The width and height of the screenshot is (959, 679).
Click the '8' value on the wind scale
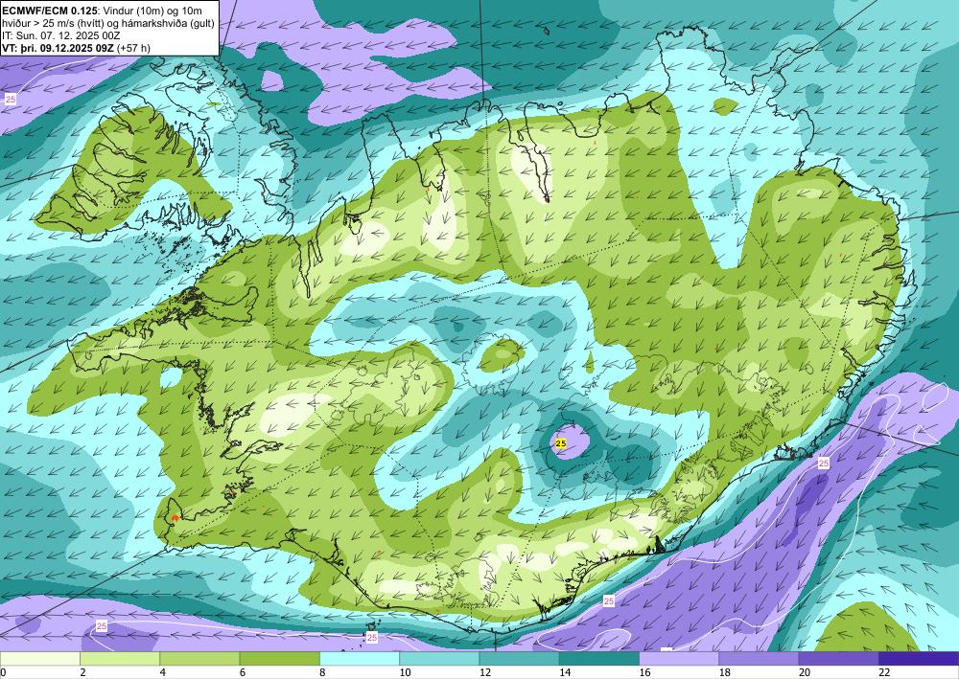(x=322, y=672)
